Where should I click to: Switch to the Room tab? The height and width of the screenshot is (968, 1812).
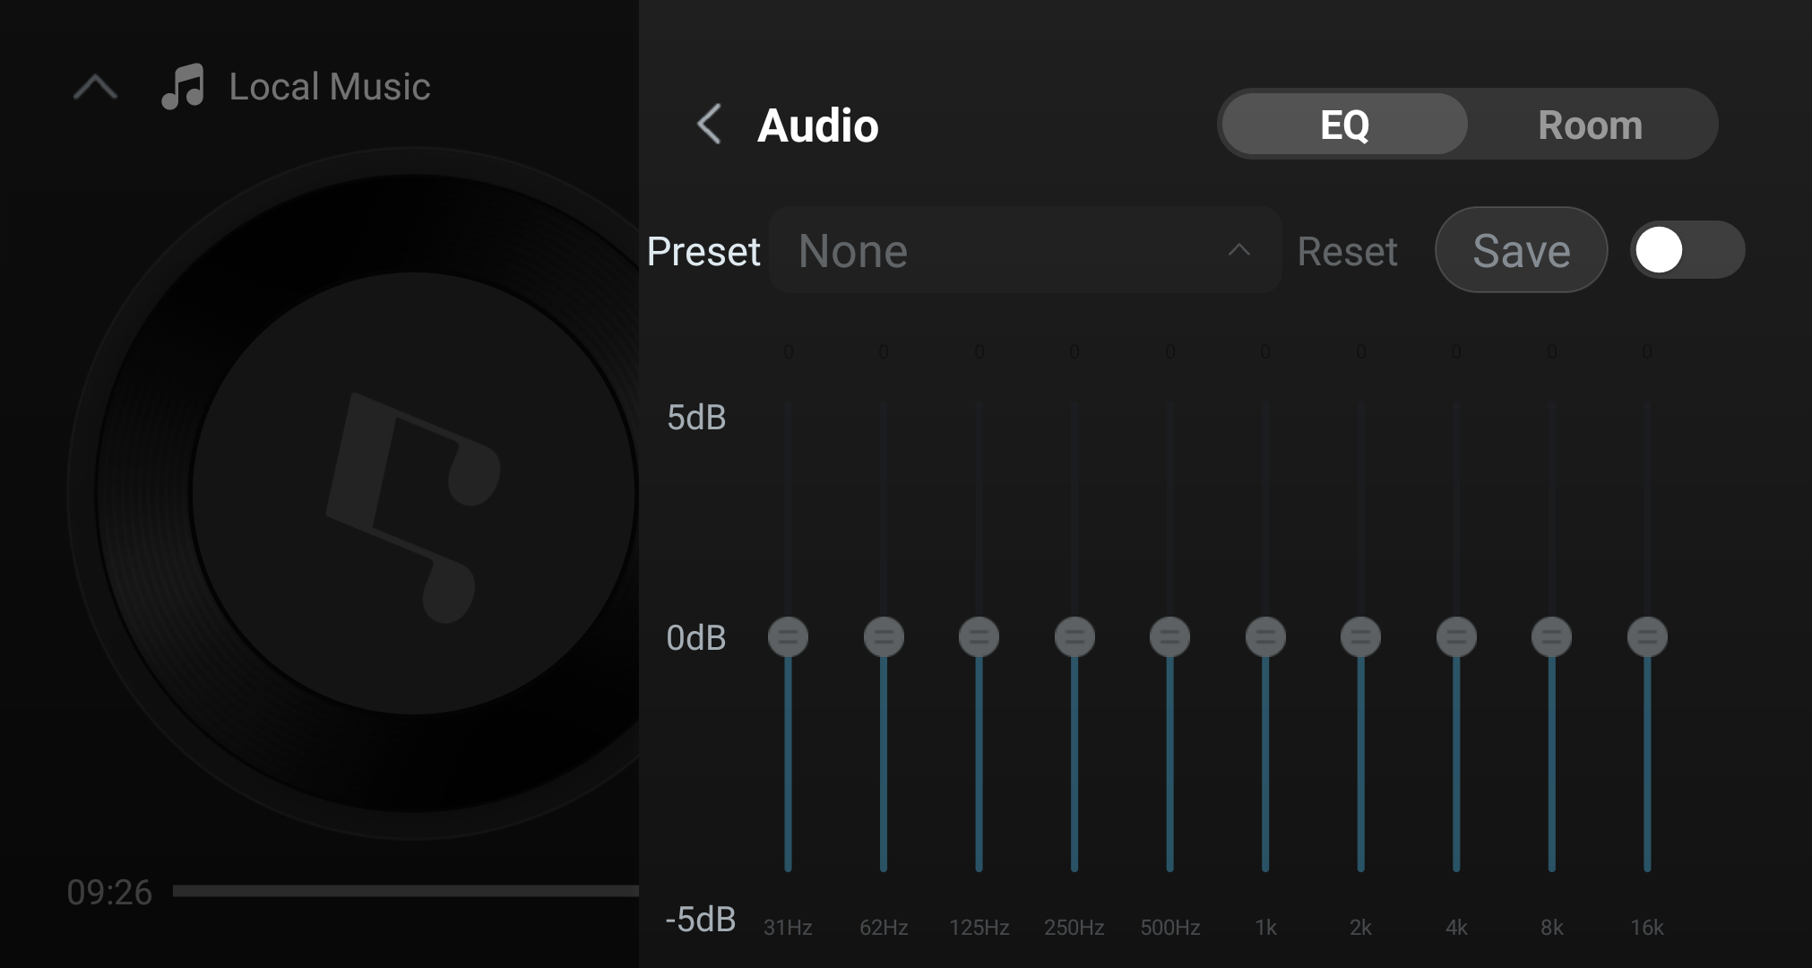pyautogui.click(x=1591, y=125)
